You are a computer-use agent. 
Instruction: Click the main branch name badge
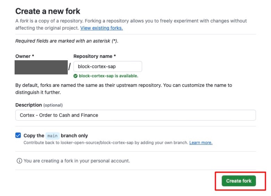point(52,136)
